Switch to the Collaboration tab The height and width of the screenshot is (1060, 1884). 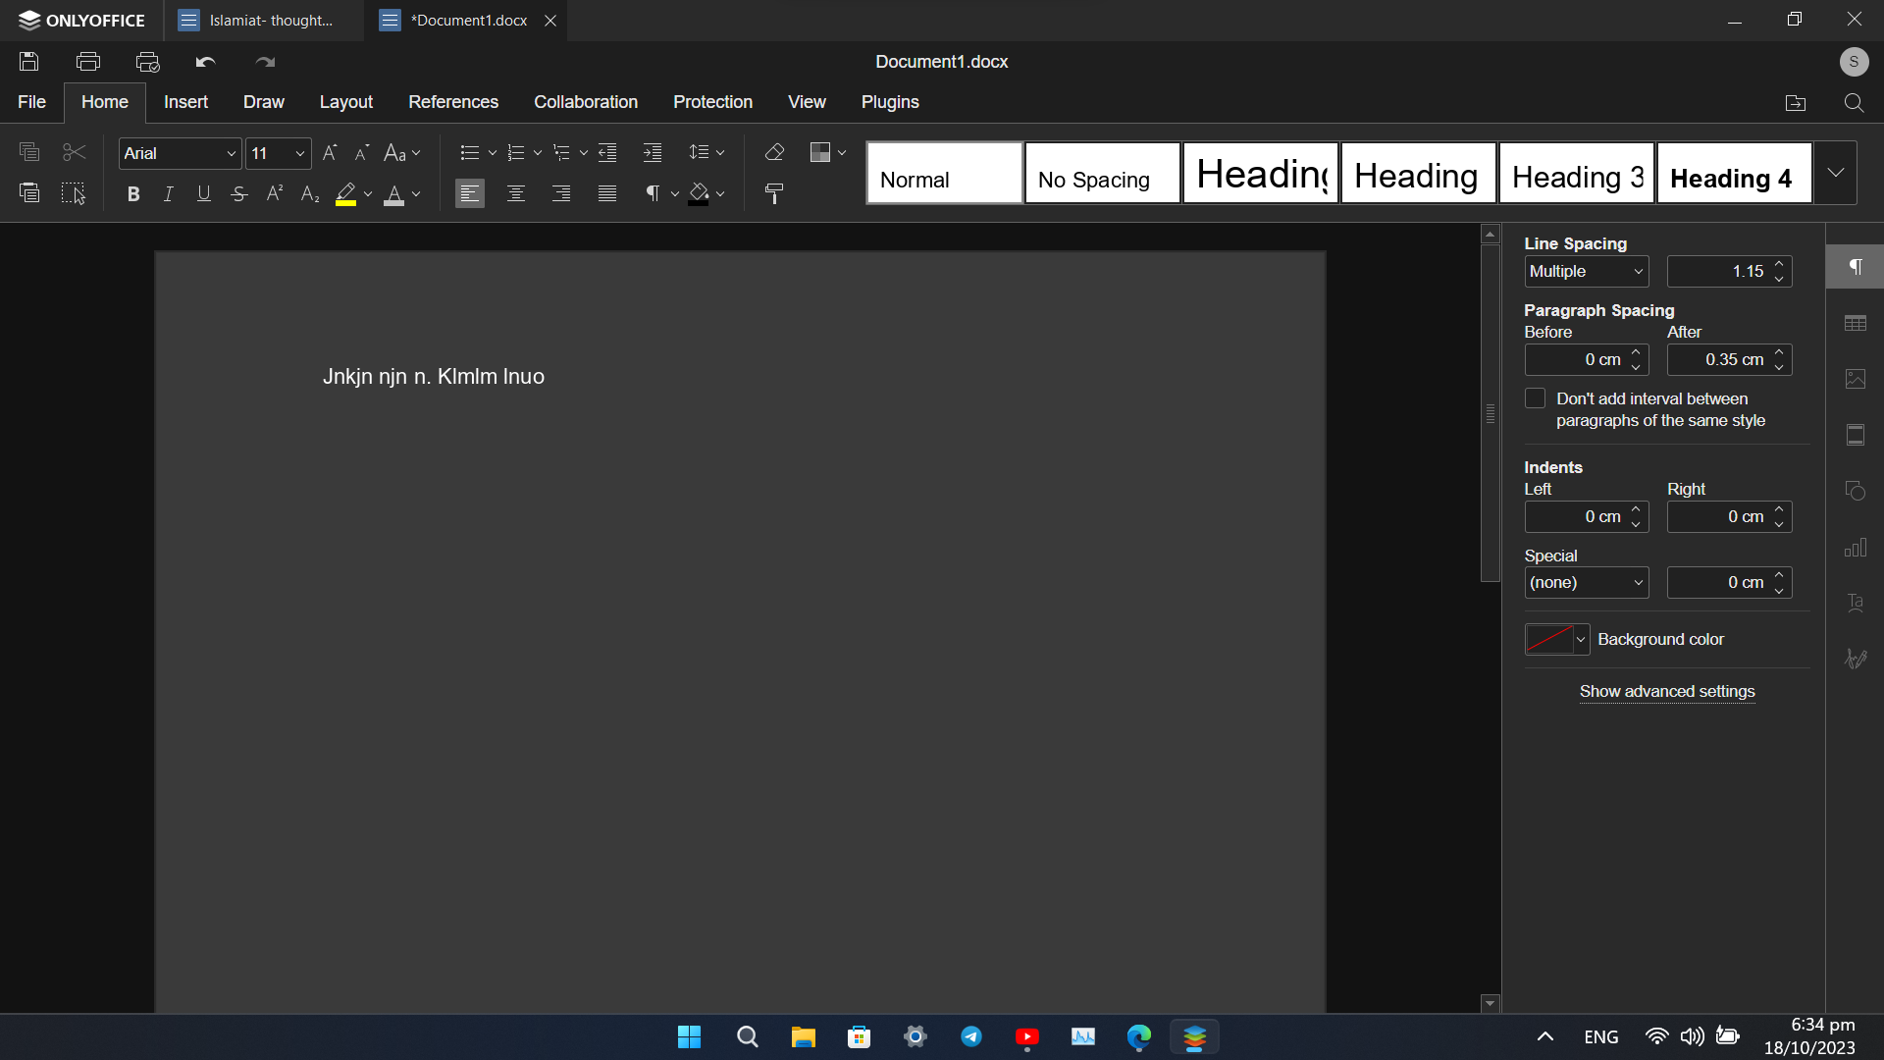[586, 102]
